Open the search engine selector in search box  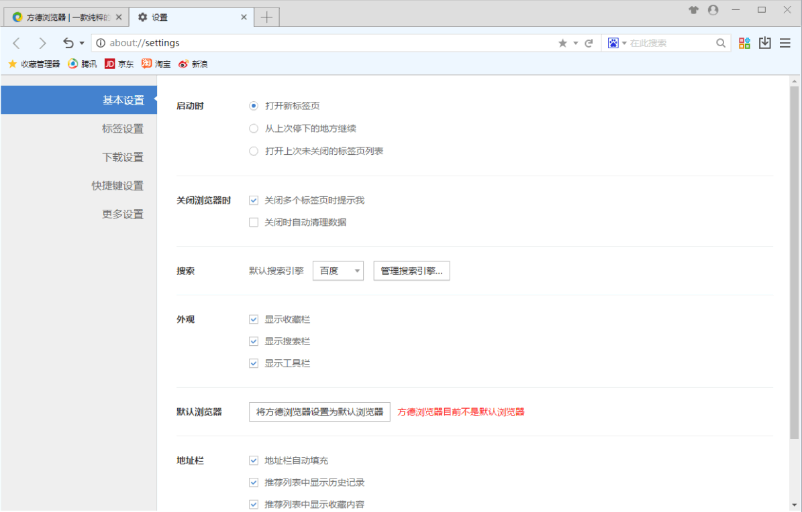[x=616, y=43]
